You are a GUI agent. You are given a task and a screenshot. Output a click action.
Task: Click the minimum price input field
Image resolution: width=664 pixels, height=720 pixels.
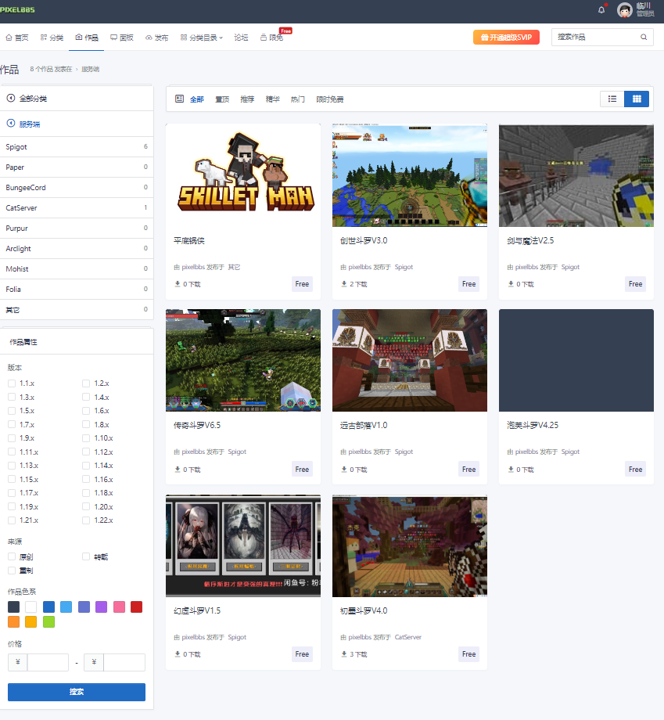tap(48, 662)
